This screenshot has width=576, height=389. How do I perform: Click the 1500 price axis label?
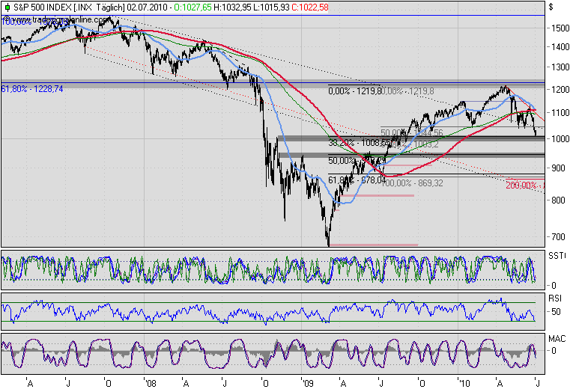[560, 28]
